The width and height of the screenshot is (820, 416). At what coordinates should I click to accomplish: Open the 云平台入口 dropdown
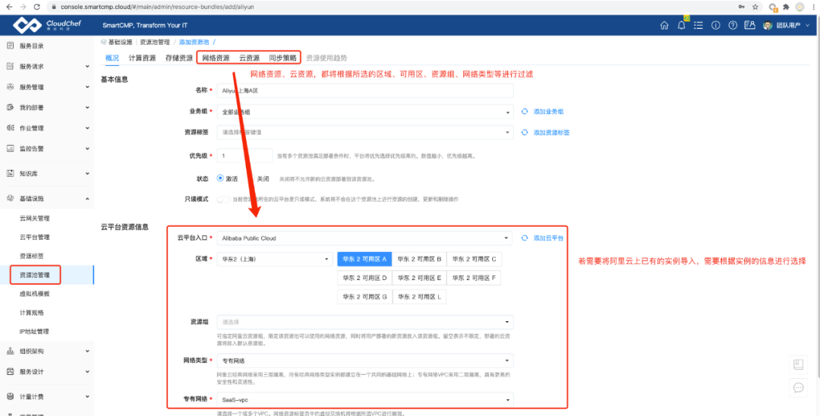pyautogui.click(x=365, y=238)
